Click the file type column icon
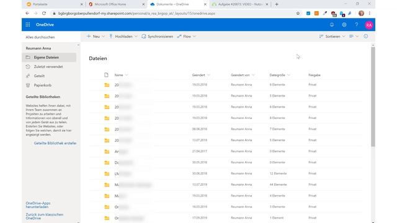 click(106, 75)
